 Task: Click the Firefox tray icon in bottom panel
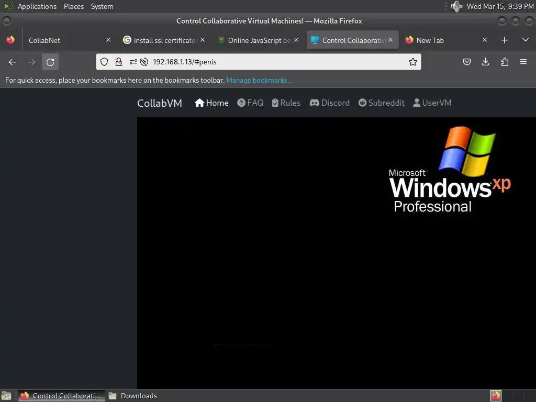tap(496, 396)
